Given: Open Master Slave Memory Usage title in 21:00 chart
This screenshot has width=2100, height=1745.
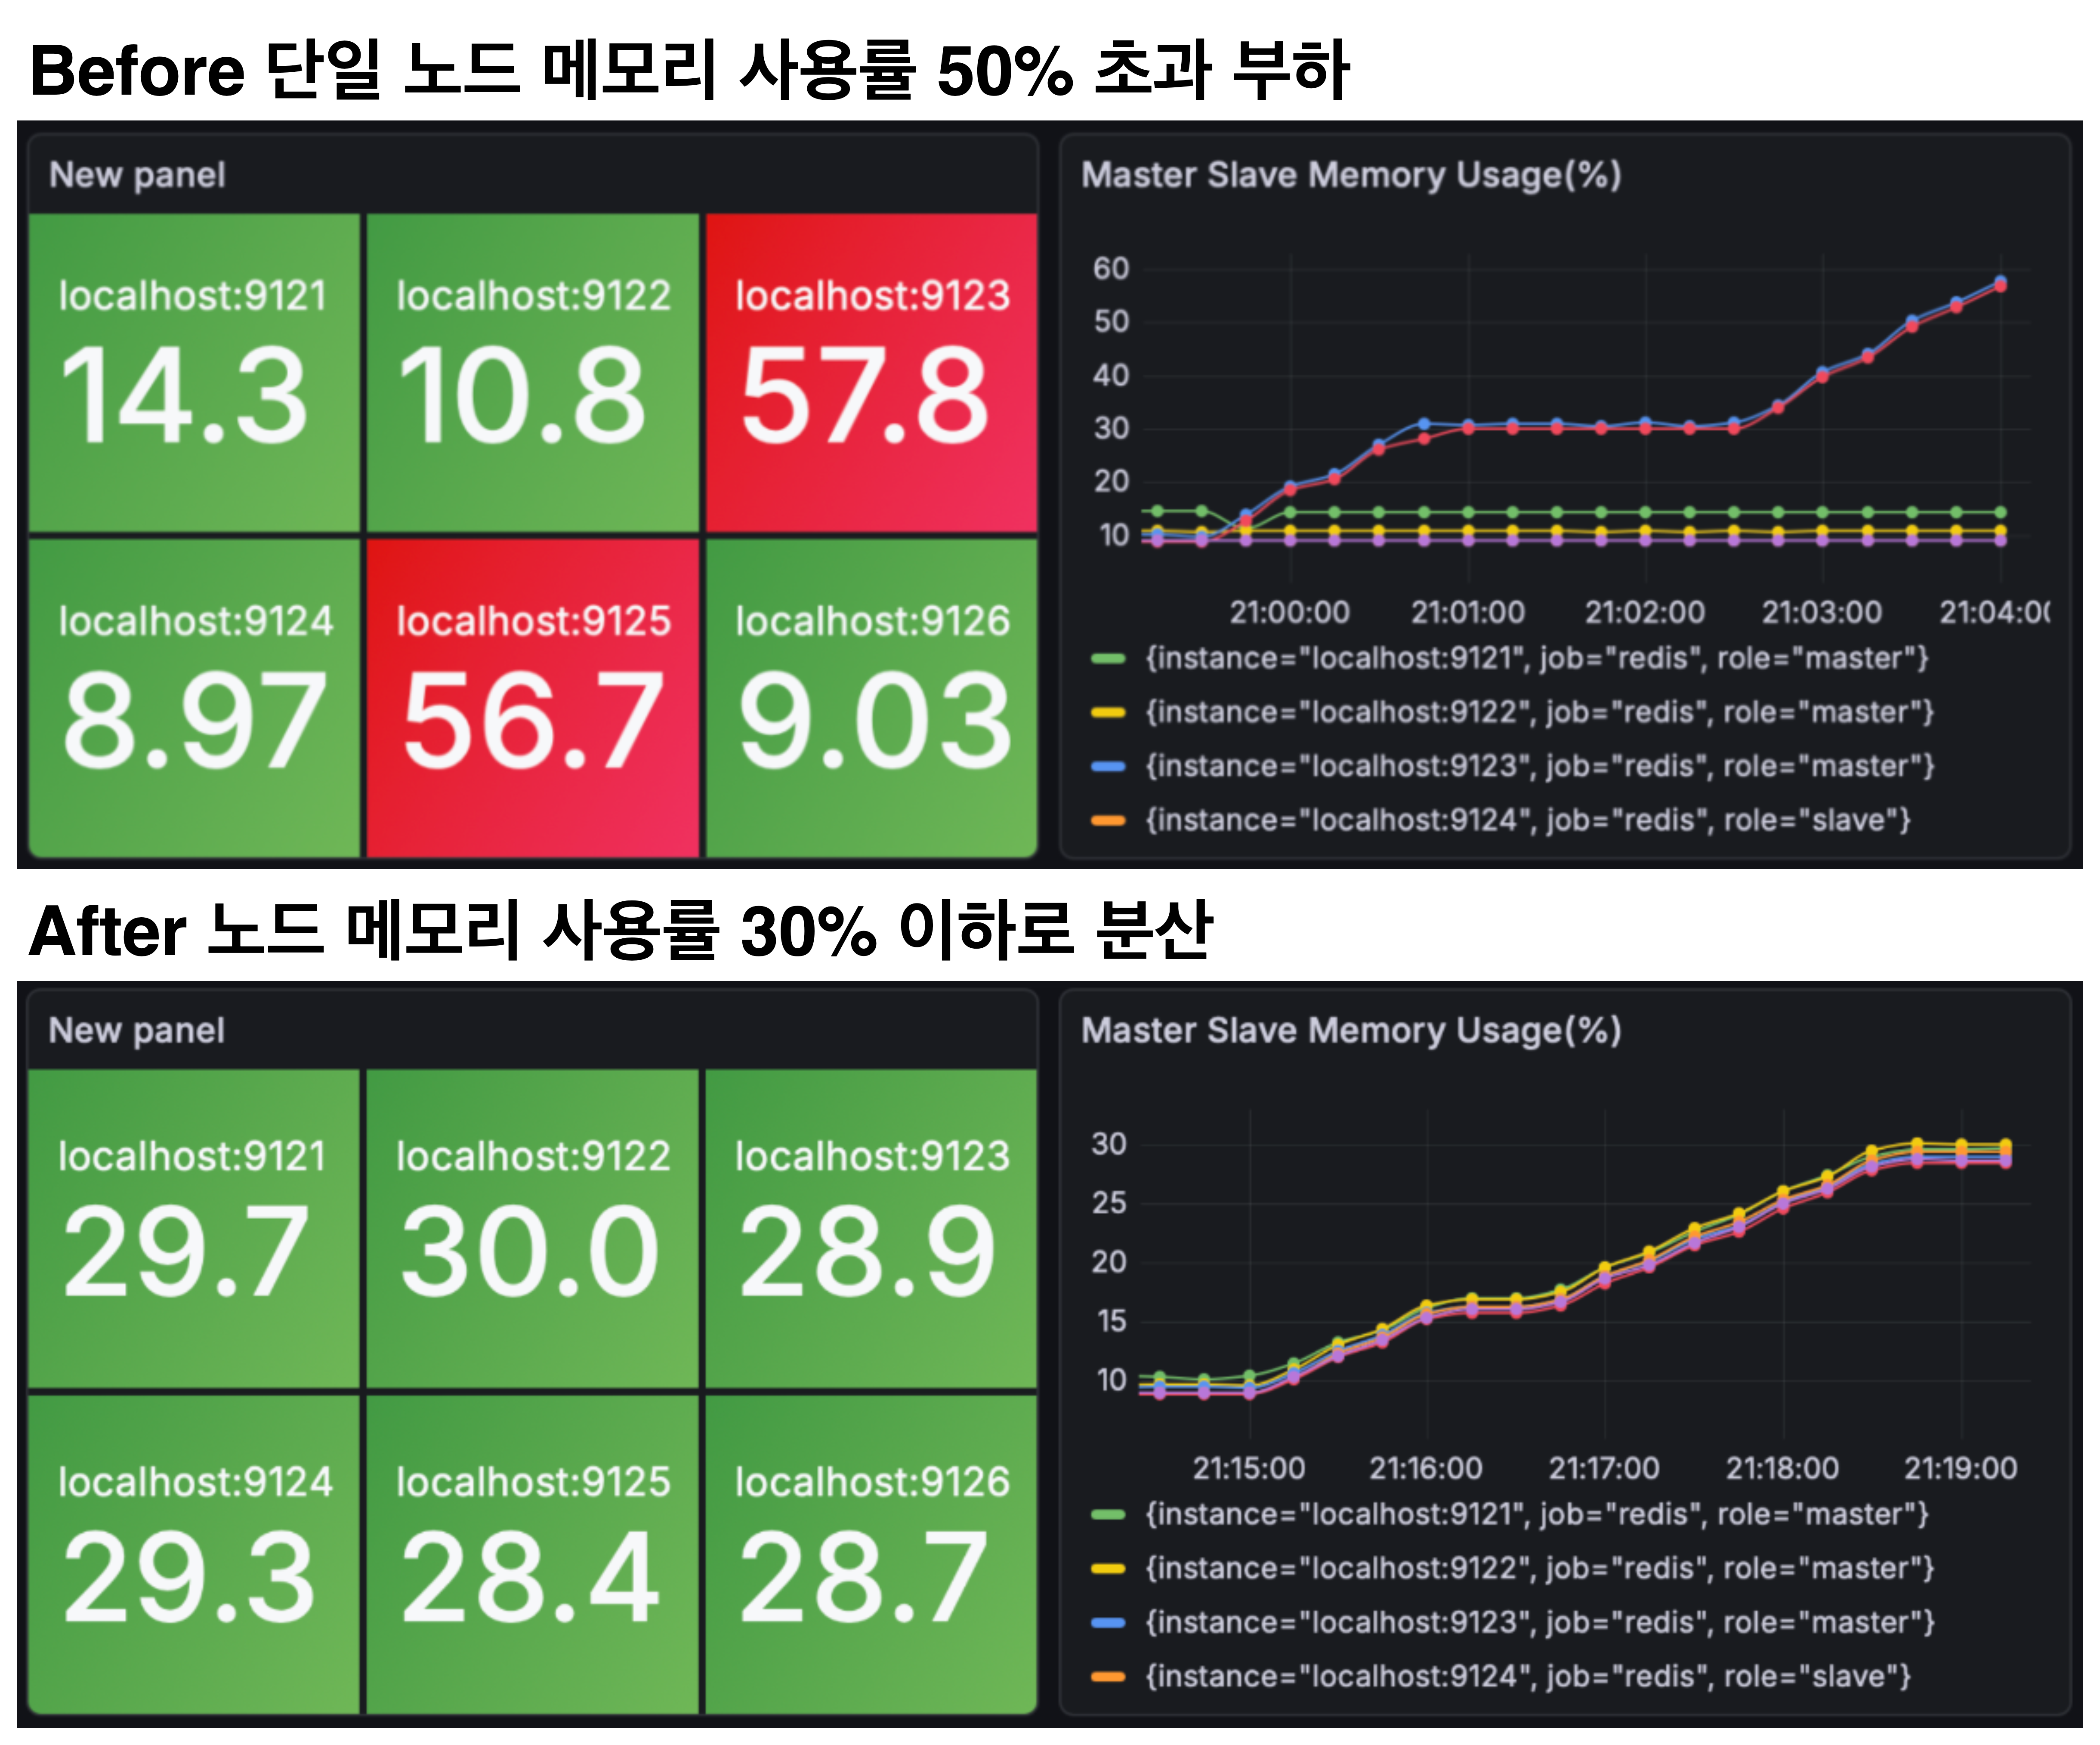Looking at the screenshot, I should (1350, 175).
